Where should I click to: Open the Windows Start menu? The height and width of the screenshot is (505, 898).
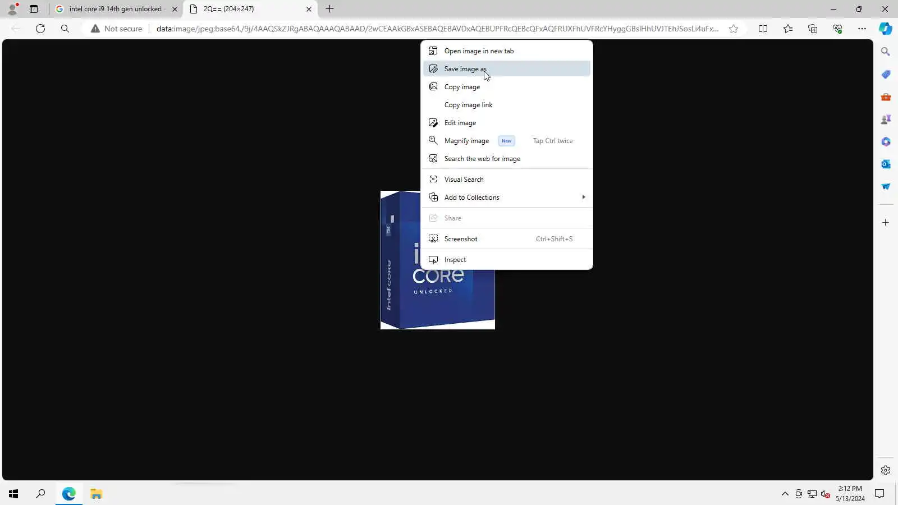point(13,494)
